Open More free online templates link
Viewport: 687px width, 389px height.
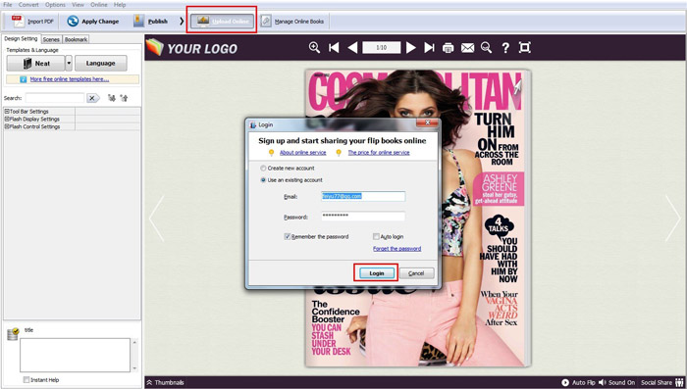pyautogui.click(x=70, y=79)
